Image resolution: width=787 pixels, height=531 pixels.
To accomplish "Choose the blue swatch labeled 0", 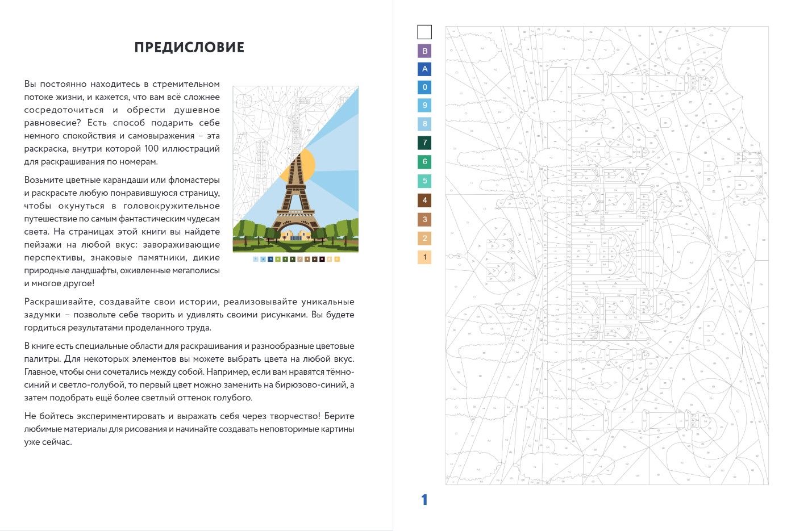I will click(x=424, y=87).
